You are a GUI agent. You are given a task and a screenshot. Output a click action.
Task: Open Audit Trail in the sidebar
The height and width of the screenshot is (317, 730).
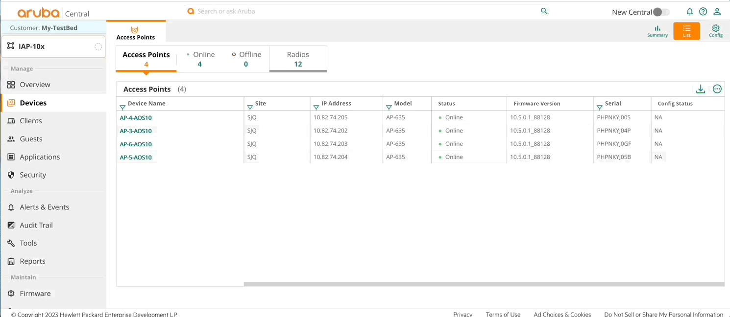click(x=53, y=225)
